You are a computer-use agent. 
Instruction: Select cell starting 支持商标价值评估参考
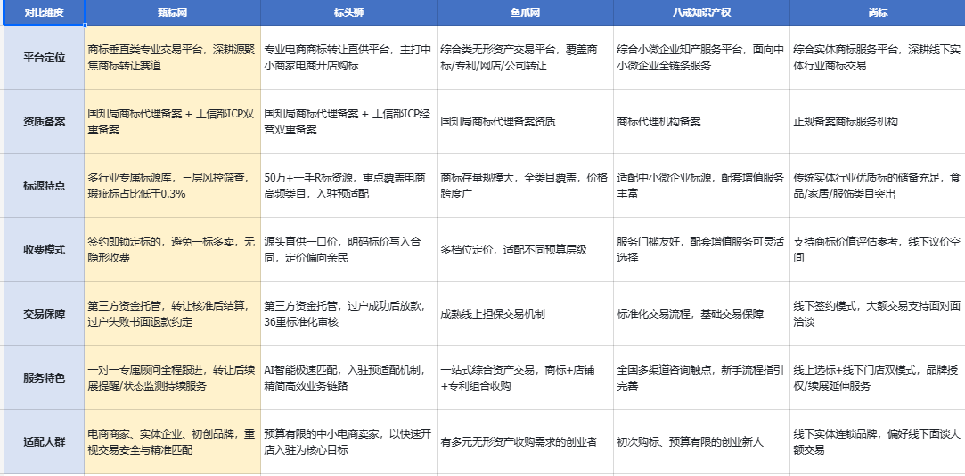tap(878, 250)
